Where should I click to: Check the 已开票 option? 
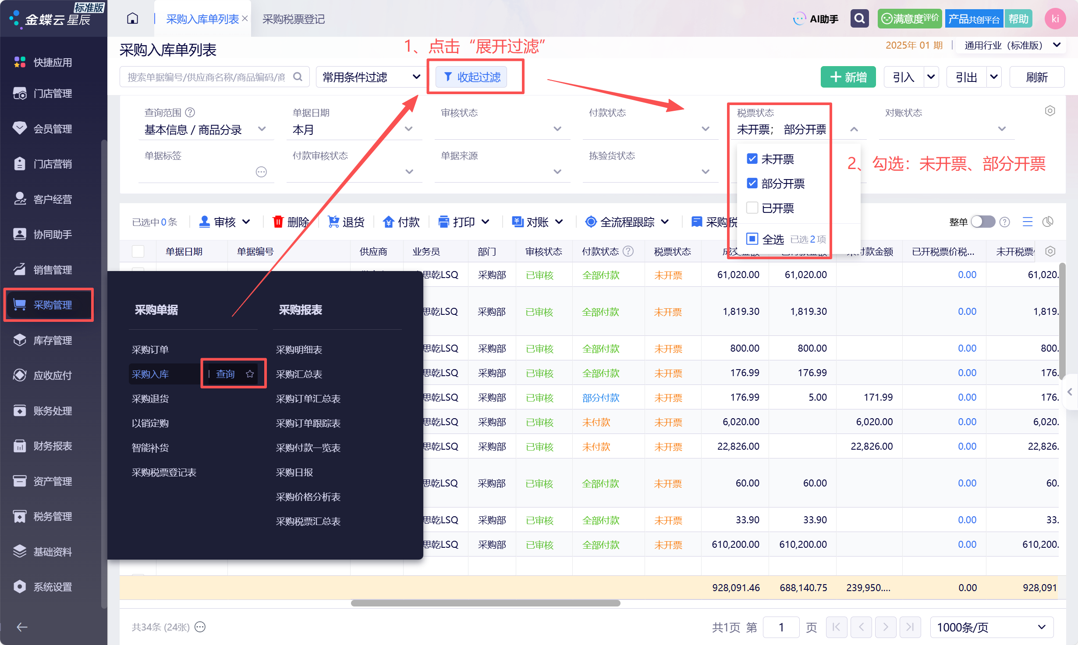752,208
